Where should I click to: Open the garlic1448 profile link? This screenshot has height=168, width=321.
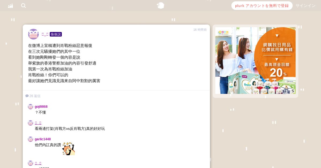(x=43, y=139)
